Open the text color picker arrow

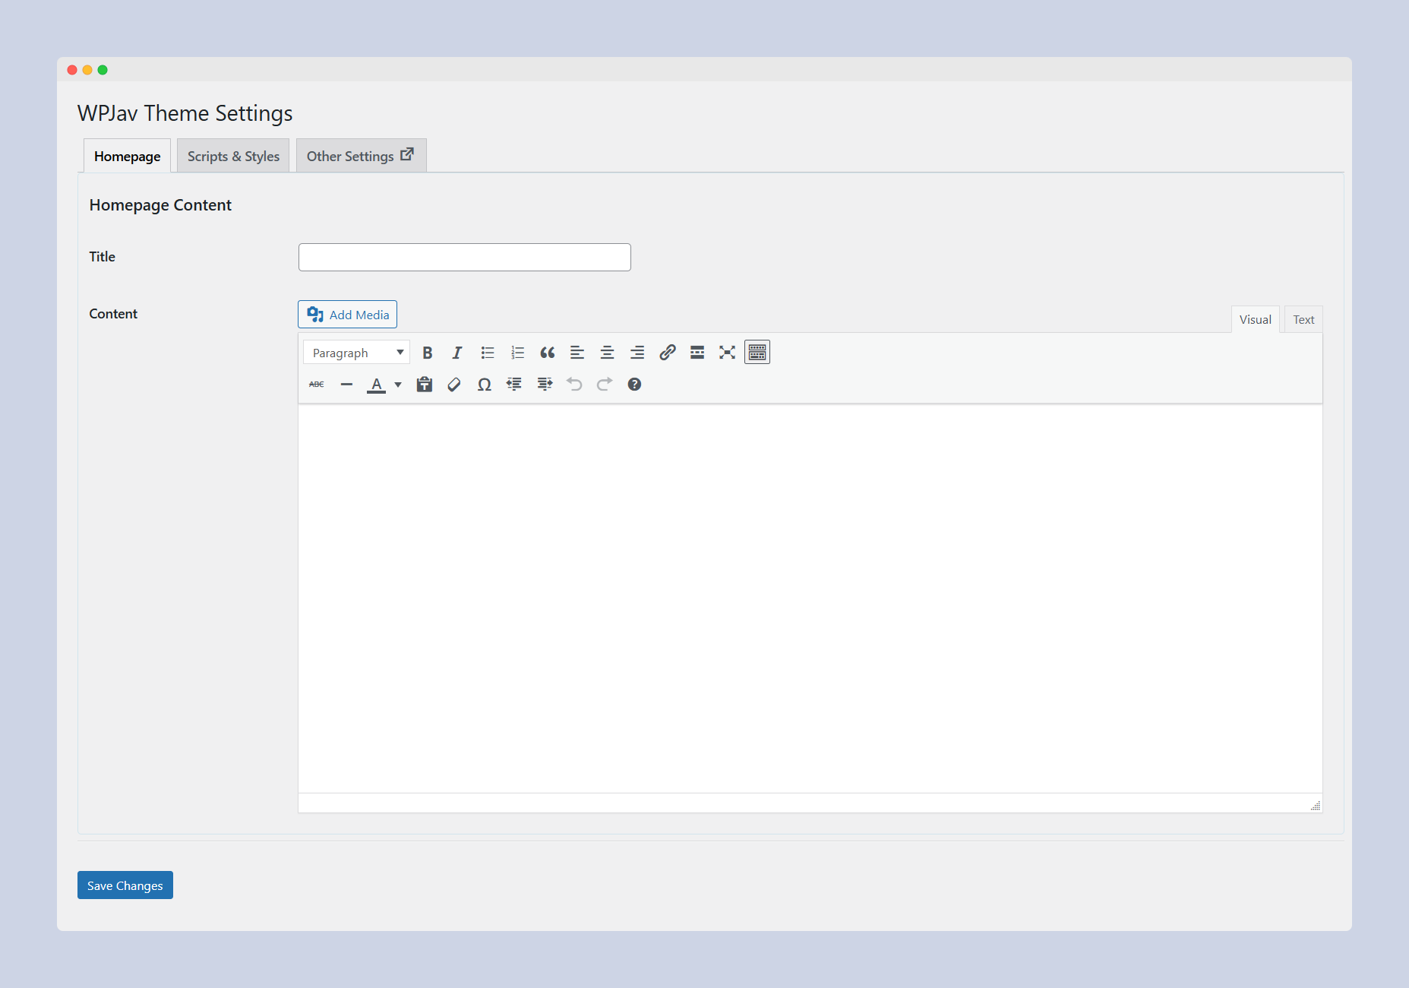click(398, 385)
